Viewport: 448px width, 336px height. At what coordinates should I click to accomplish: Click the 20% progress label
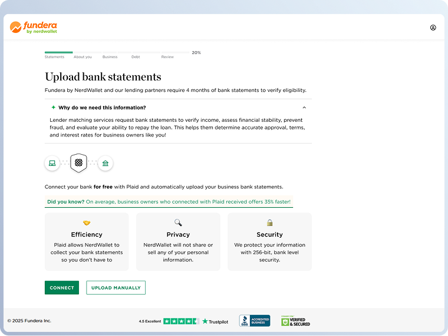click(x=196, y=52)
